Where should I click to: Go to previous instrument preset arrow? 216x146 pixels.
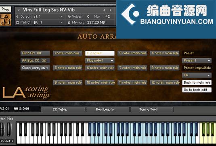click(x=104, y=10)
